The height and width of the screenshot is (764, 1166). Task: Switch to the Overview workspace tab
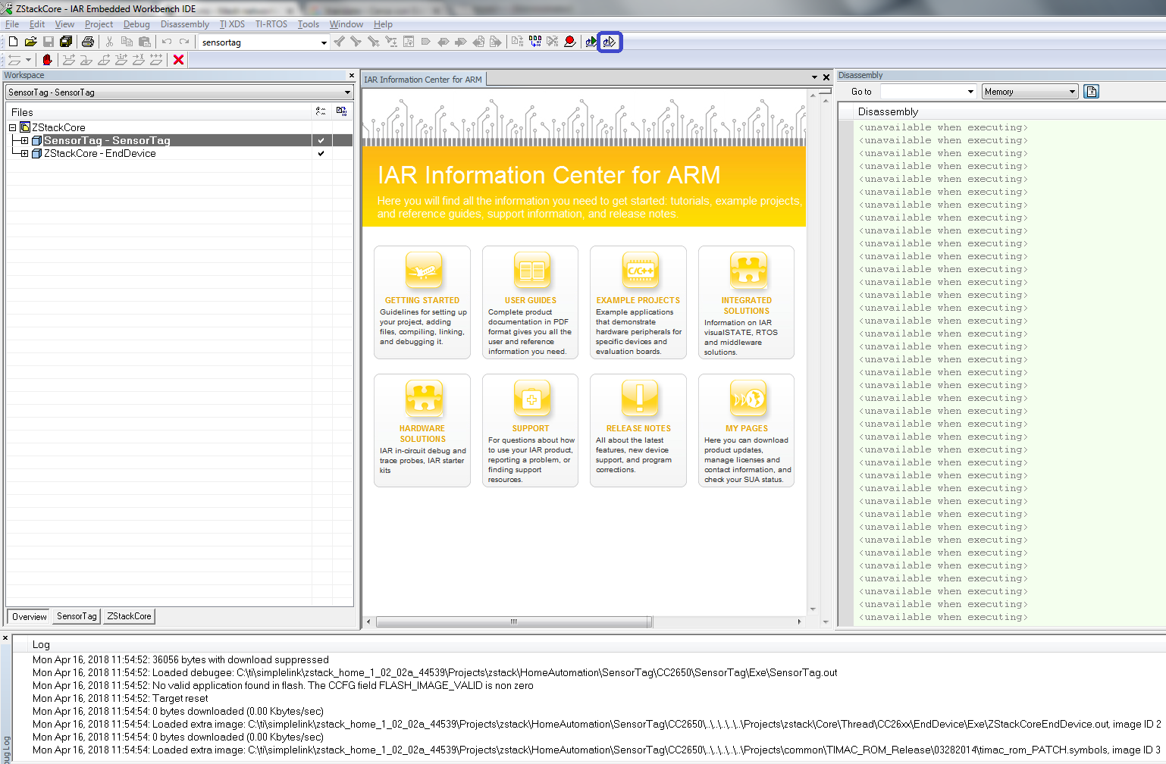pos(29,616)
